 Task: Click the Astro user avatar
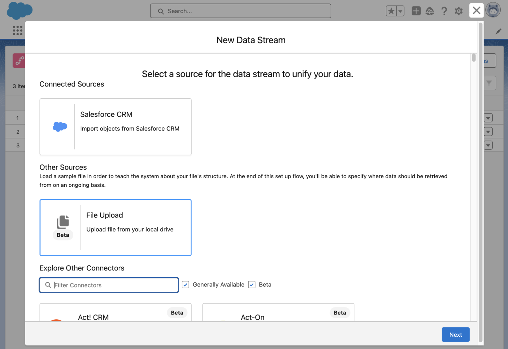[x=493, y=10]
